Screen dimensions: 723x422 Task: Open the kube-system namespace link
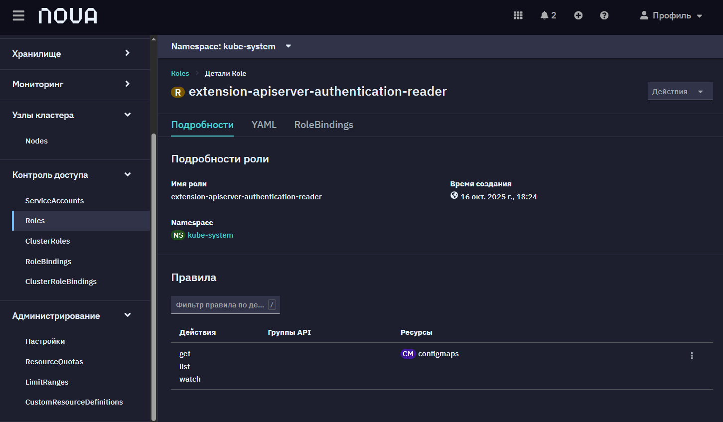[x=210, y=235]
